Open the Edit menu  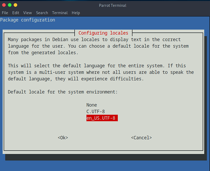(x=16, y=13)
